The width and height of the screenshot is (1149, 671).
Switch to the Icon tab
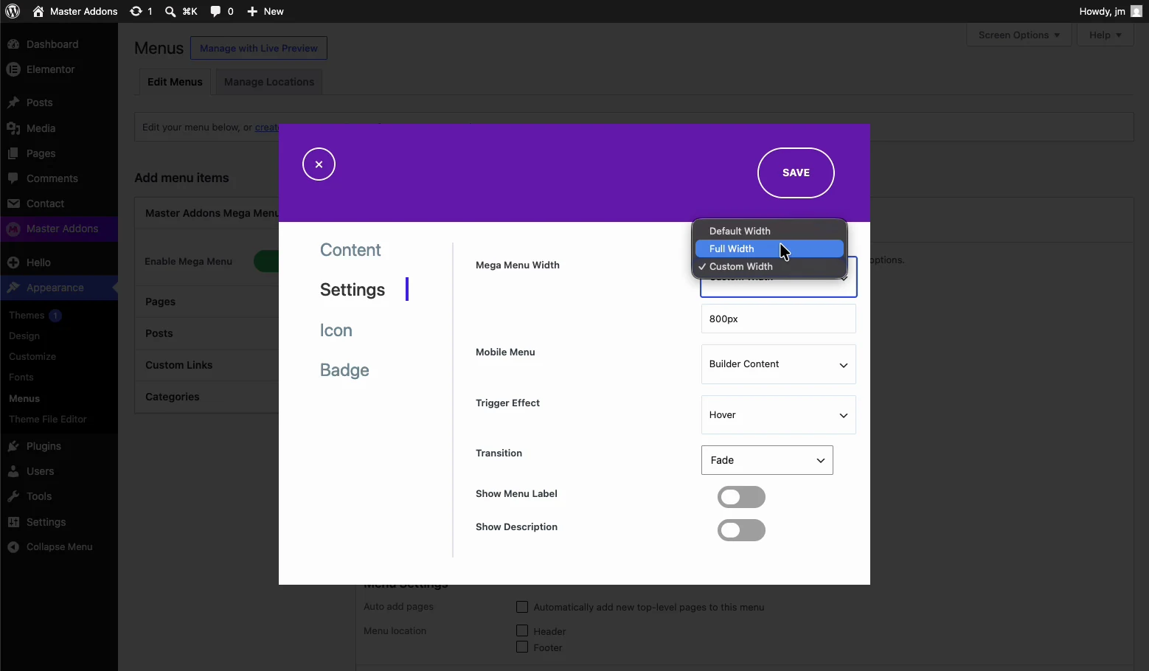tap(336, 330)
